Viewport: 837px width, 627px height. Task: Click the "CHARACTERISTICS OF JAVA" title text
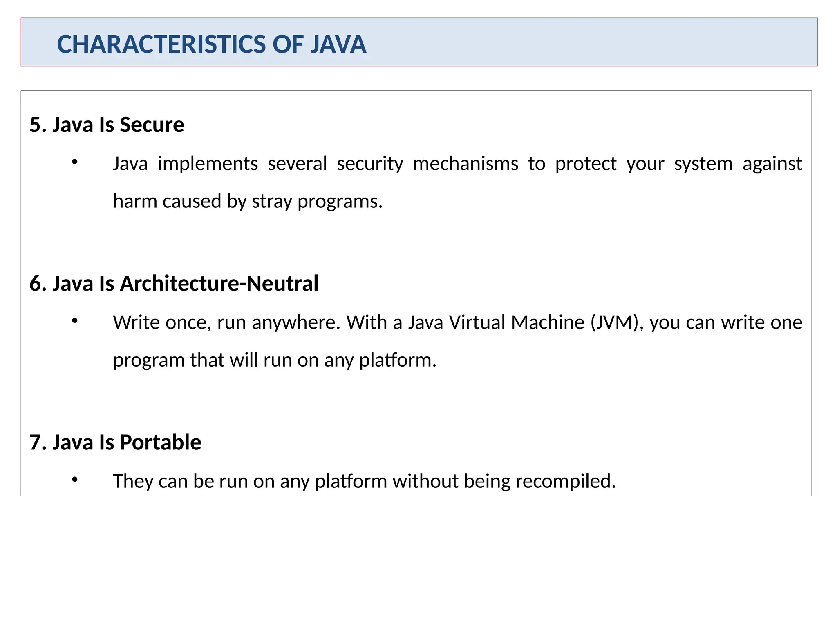click(211, 44)
